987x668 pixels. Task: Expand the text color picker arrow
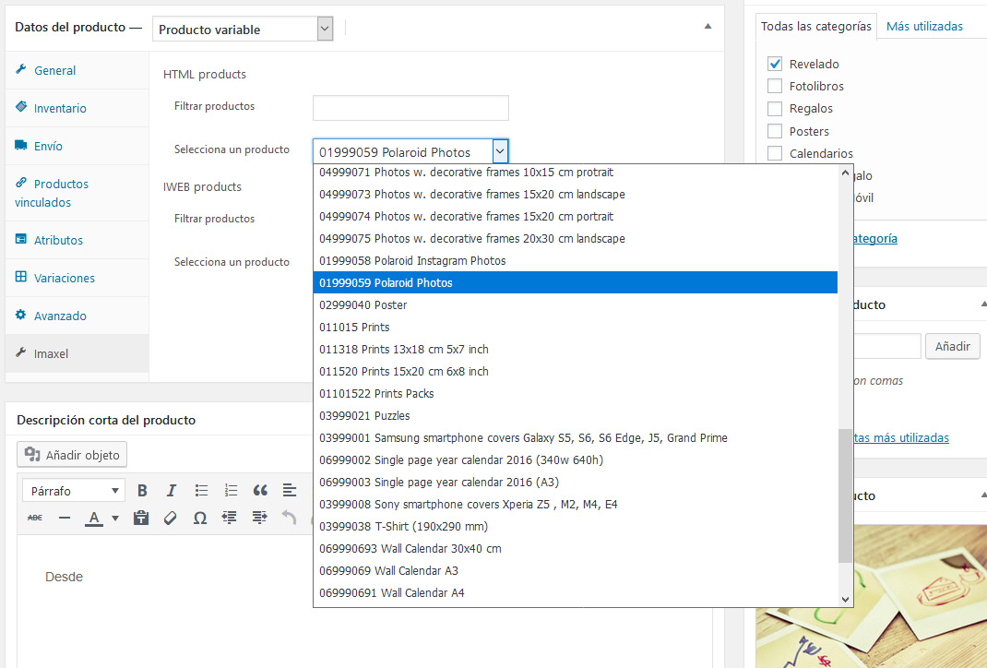tap(115, 519)
